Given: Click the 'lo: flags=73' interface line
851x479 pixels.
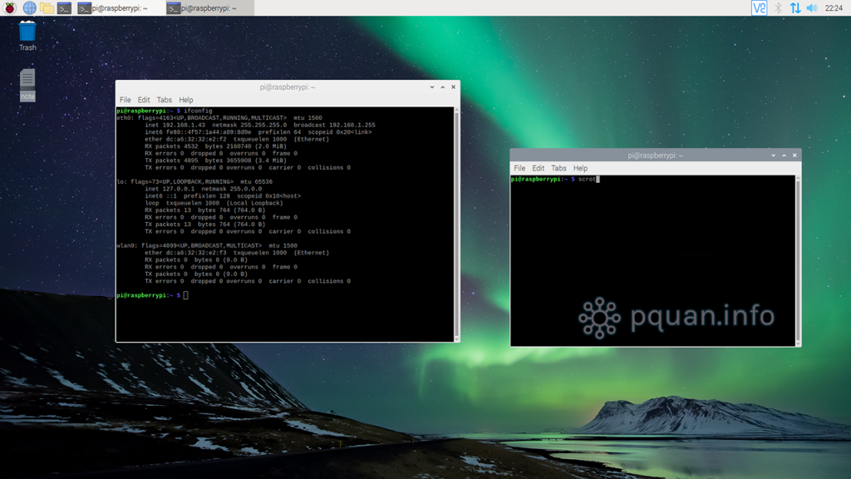Looking at the screenshot, I should (x=194, y=182).
